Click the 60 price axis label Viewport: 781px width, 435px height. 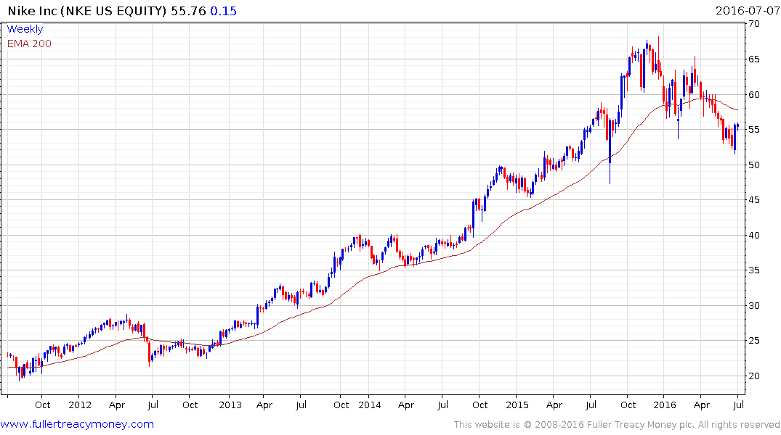pyautogui.click(x=753, y=94)
